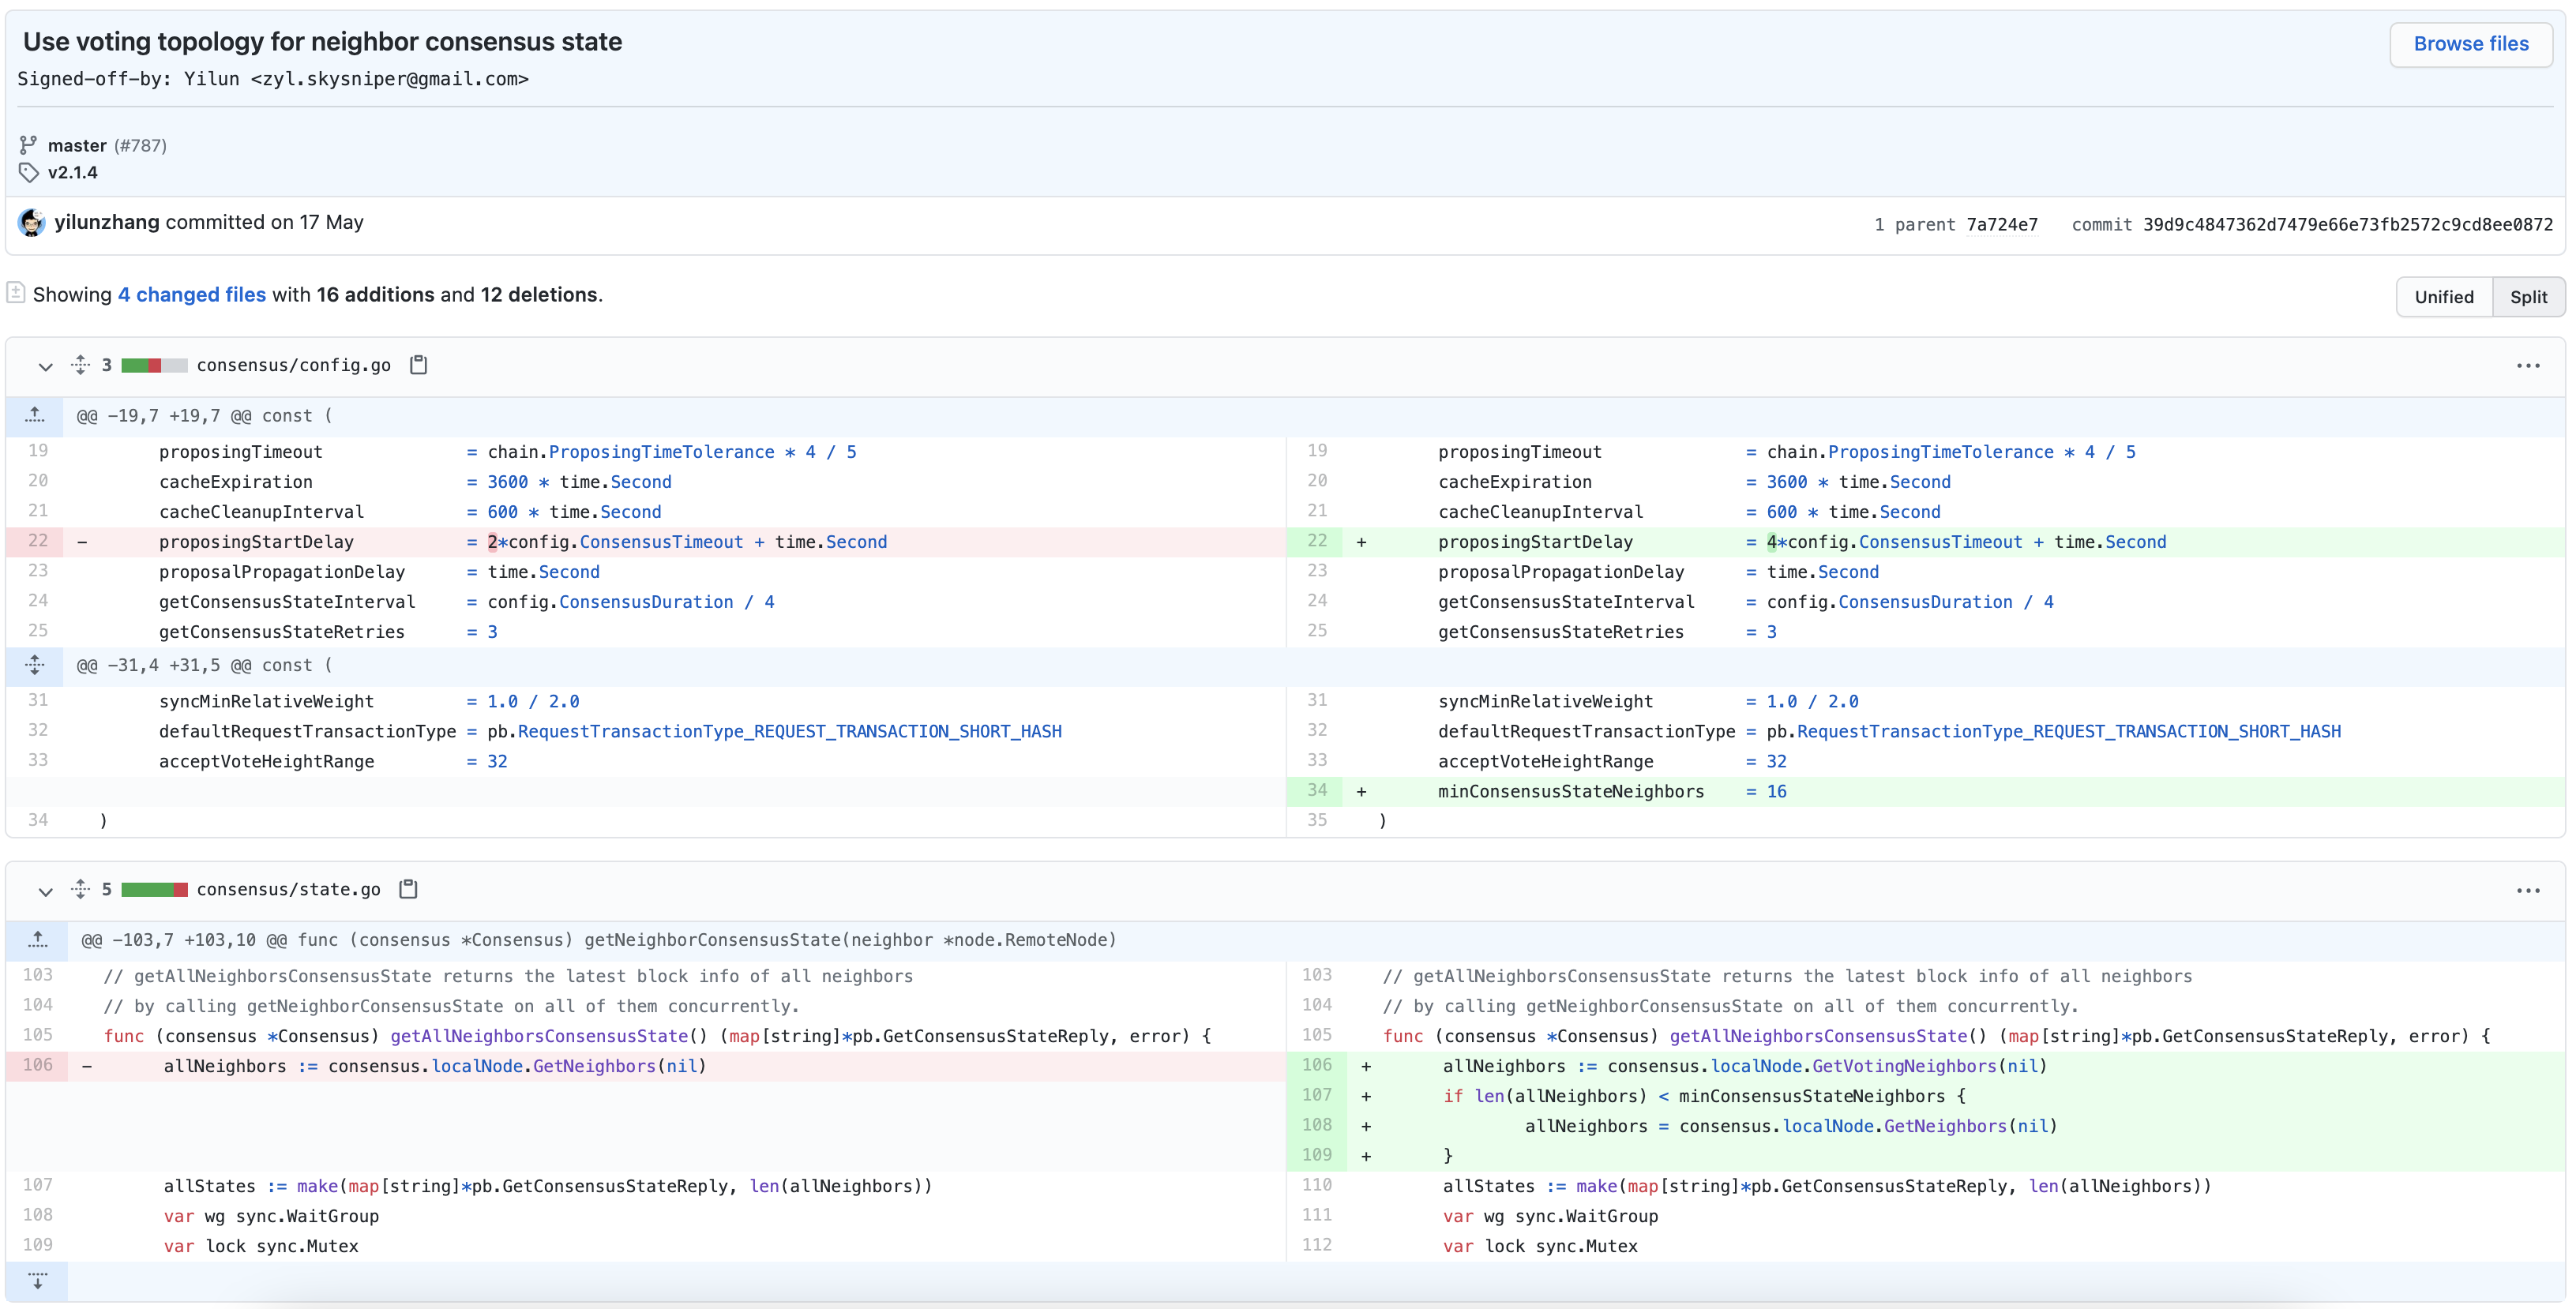The image size is (2576, 1309).
Task: Open options menu for consensus/config.go
Action: pyautogui.click(x=2528, y=366)
